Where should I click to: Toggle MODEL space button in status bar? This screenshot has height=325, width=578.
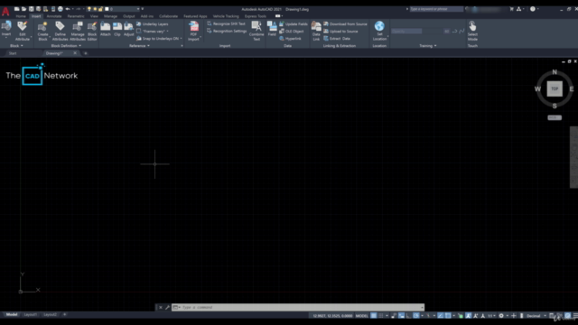361,316
